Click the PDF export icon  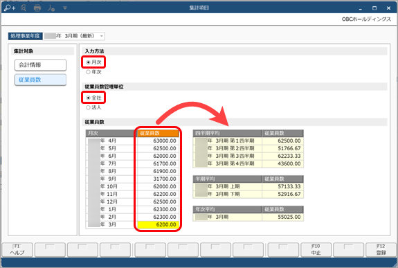click(x=51, y=8)
